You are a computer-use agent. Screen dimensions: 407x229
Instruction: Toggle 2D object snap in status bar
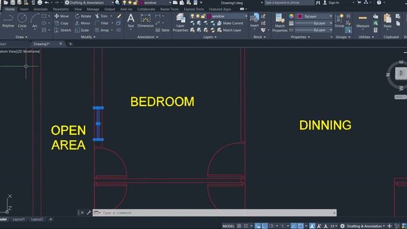301,226
